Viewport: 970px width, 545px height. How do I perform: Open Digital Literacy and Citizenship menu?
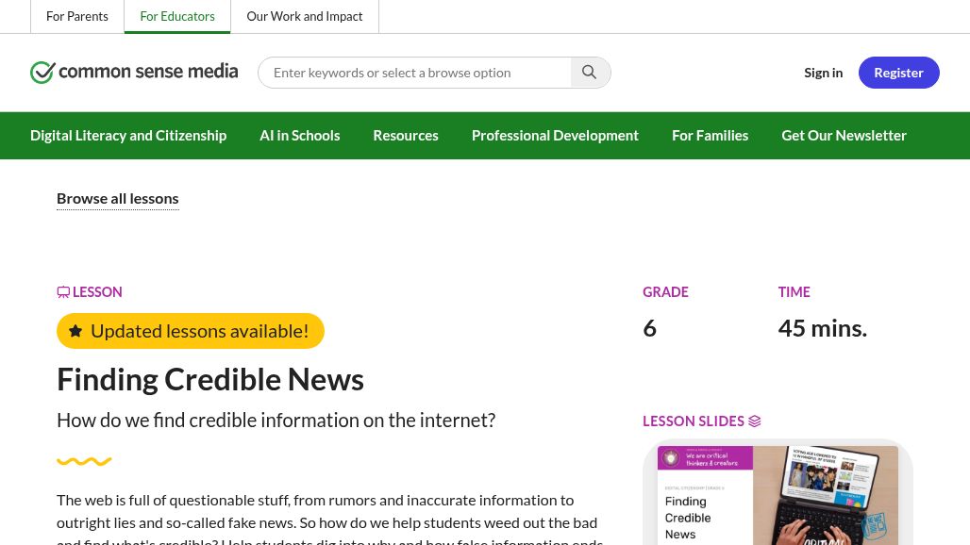128,136
